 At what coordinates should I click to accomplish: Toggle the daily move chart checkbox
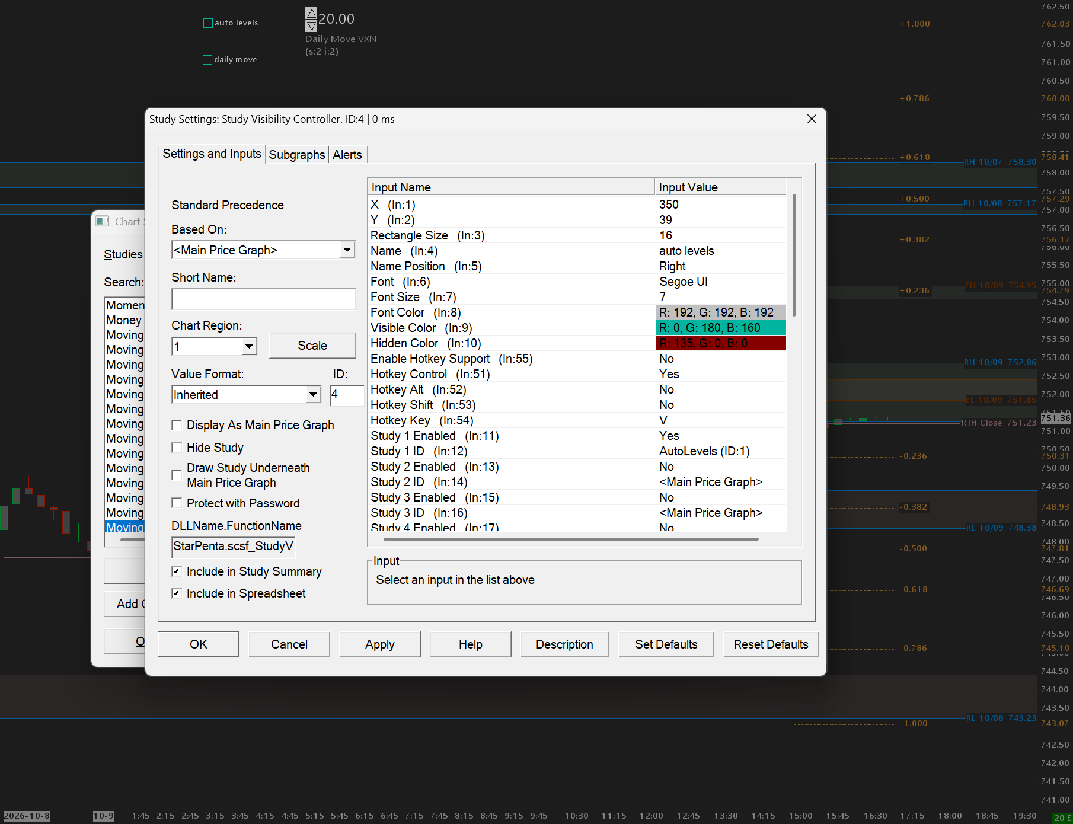(207, 60)
